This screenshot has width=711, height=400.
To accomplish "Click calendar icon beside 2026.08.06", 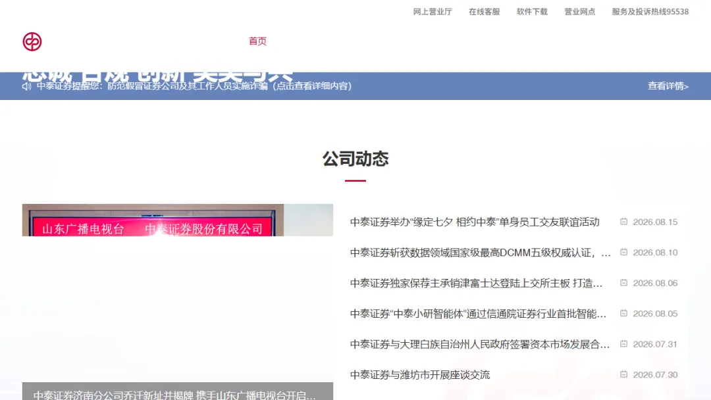I will click(x=624, y=283).
